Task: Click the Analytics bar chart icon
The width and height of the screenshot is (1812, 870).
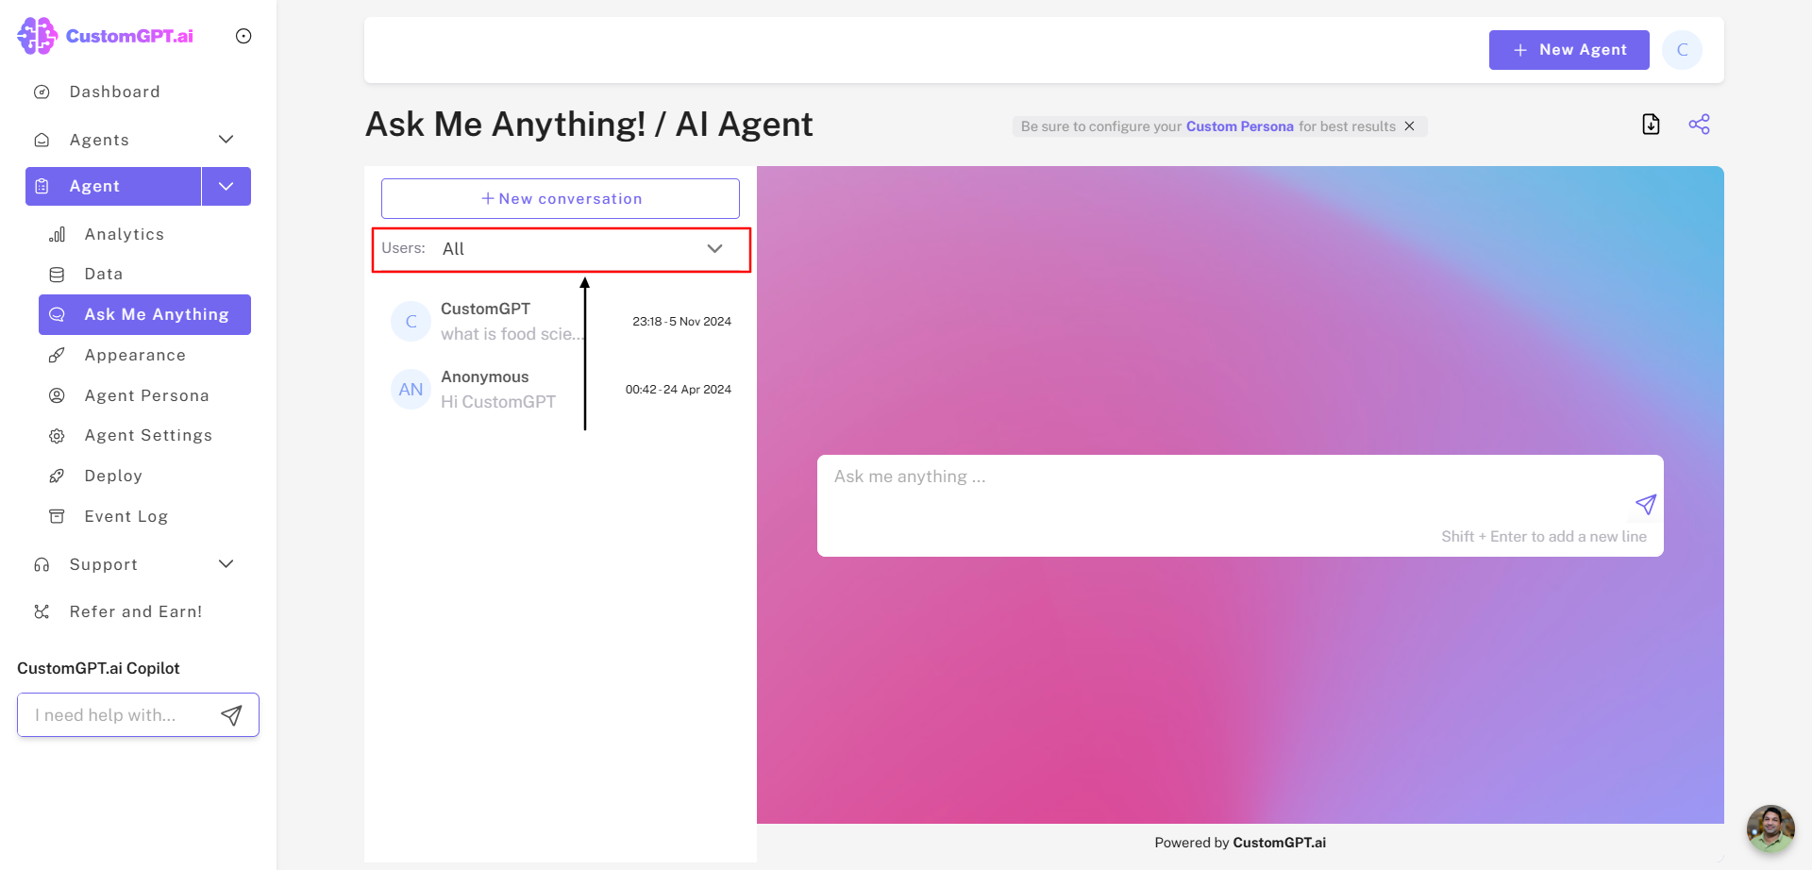Action: tap(57, 234)
